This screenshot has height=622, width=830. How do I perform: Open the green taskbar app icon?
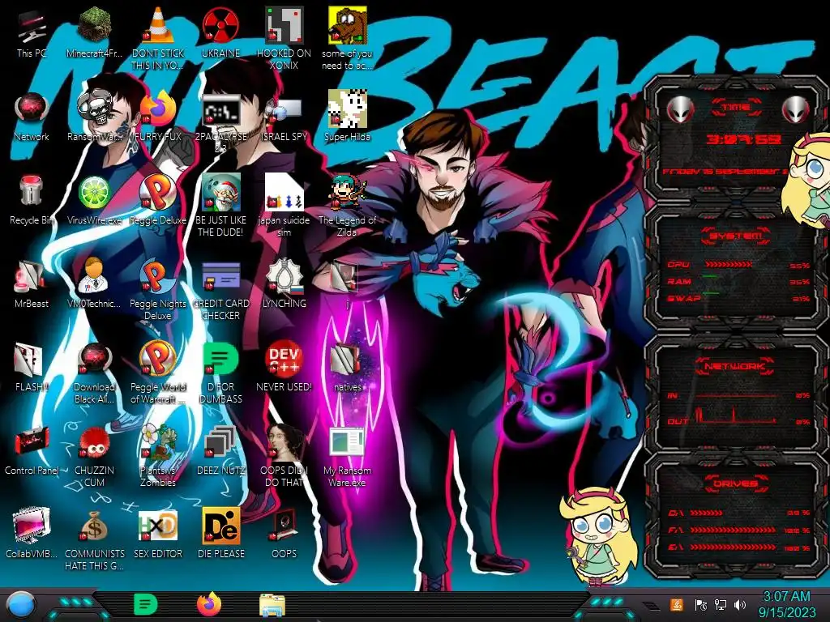[146, 605]
